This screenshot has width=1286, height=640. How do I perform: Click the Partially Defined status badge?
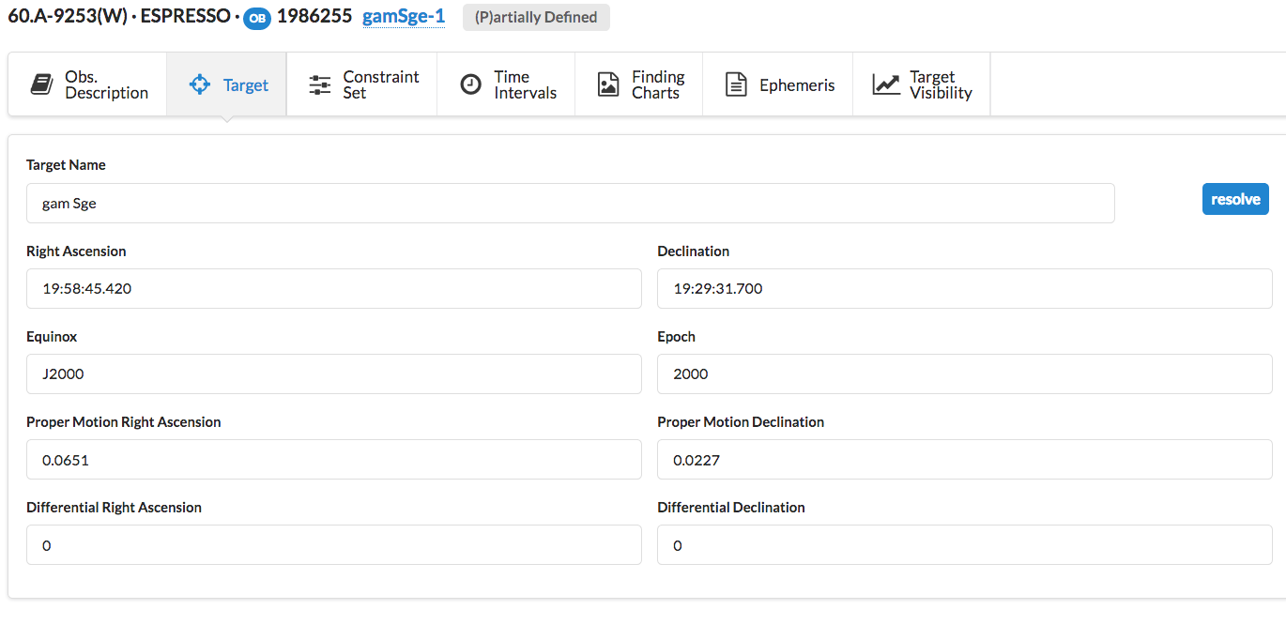coord(536,17)
